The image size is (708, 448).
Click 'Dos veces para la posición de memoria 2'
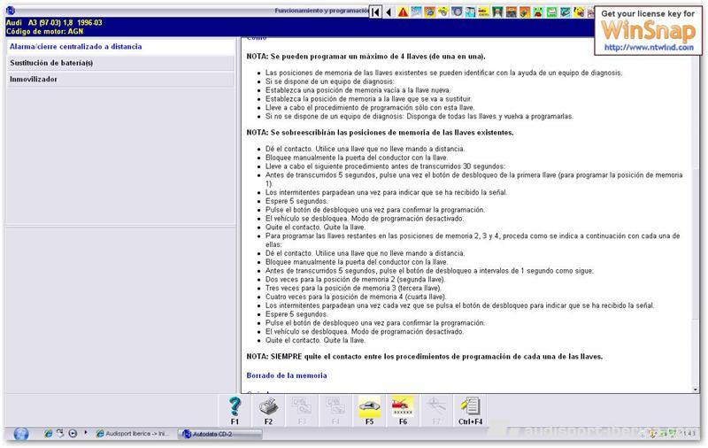point(356,280)
